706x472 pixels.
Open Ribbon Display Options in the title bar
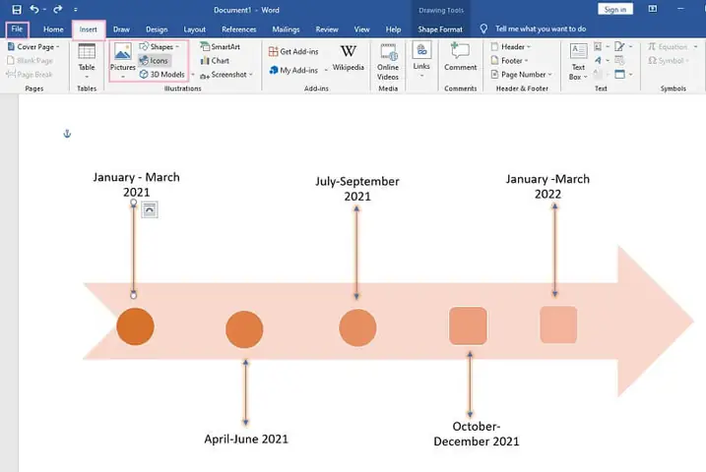652,9
